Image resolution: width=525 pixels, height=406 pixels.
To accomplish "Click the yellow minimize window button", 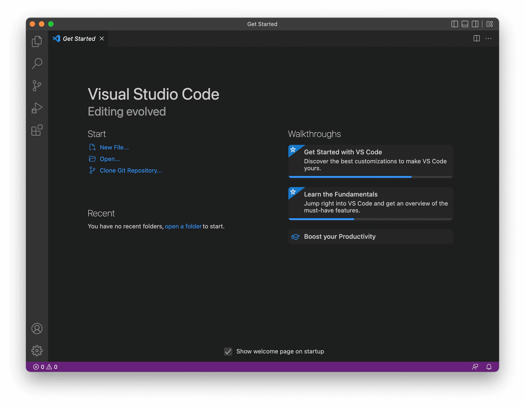I will tap(42, 24).
